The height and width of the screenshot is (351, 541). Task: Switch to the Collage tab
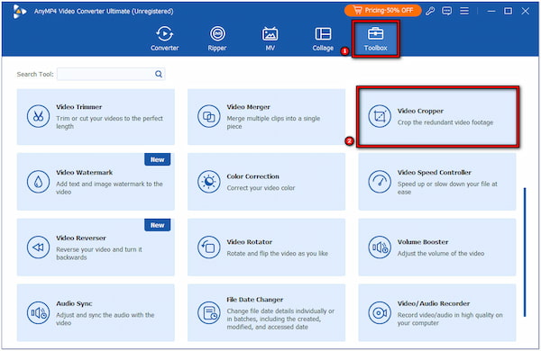point(323,38)
